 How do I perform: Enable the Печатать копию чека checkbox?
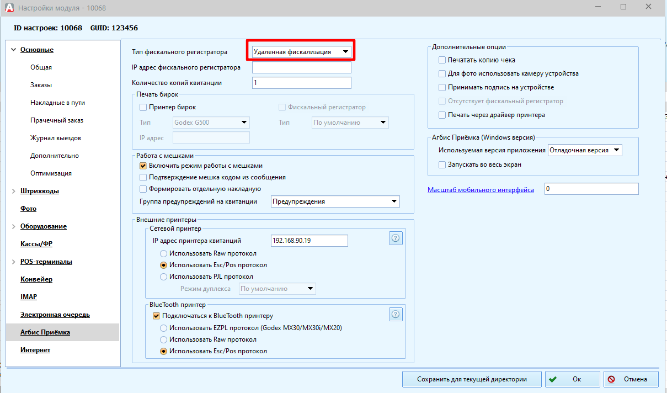442,60
